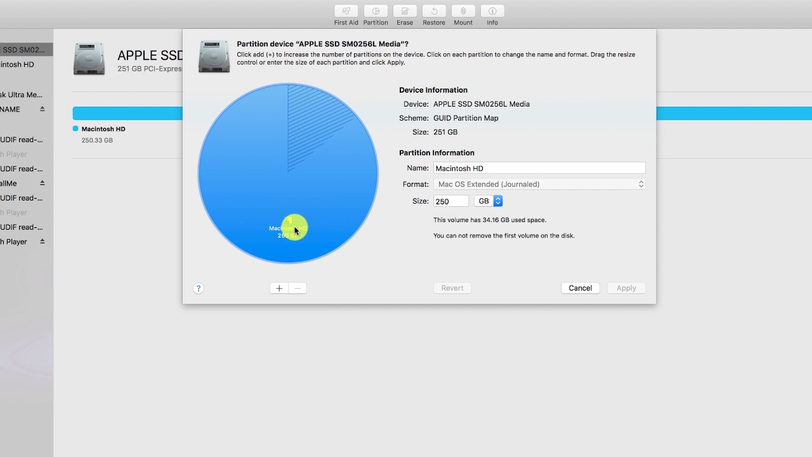The height and width of the screenshot is (457, 812).
Task: Click the Device Information heading
Action: [433, 90]
